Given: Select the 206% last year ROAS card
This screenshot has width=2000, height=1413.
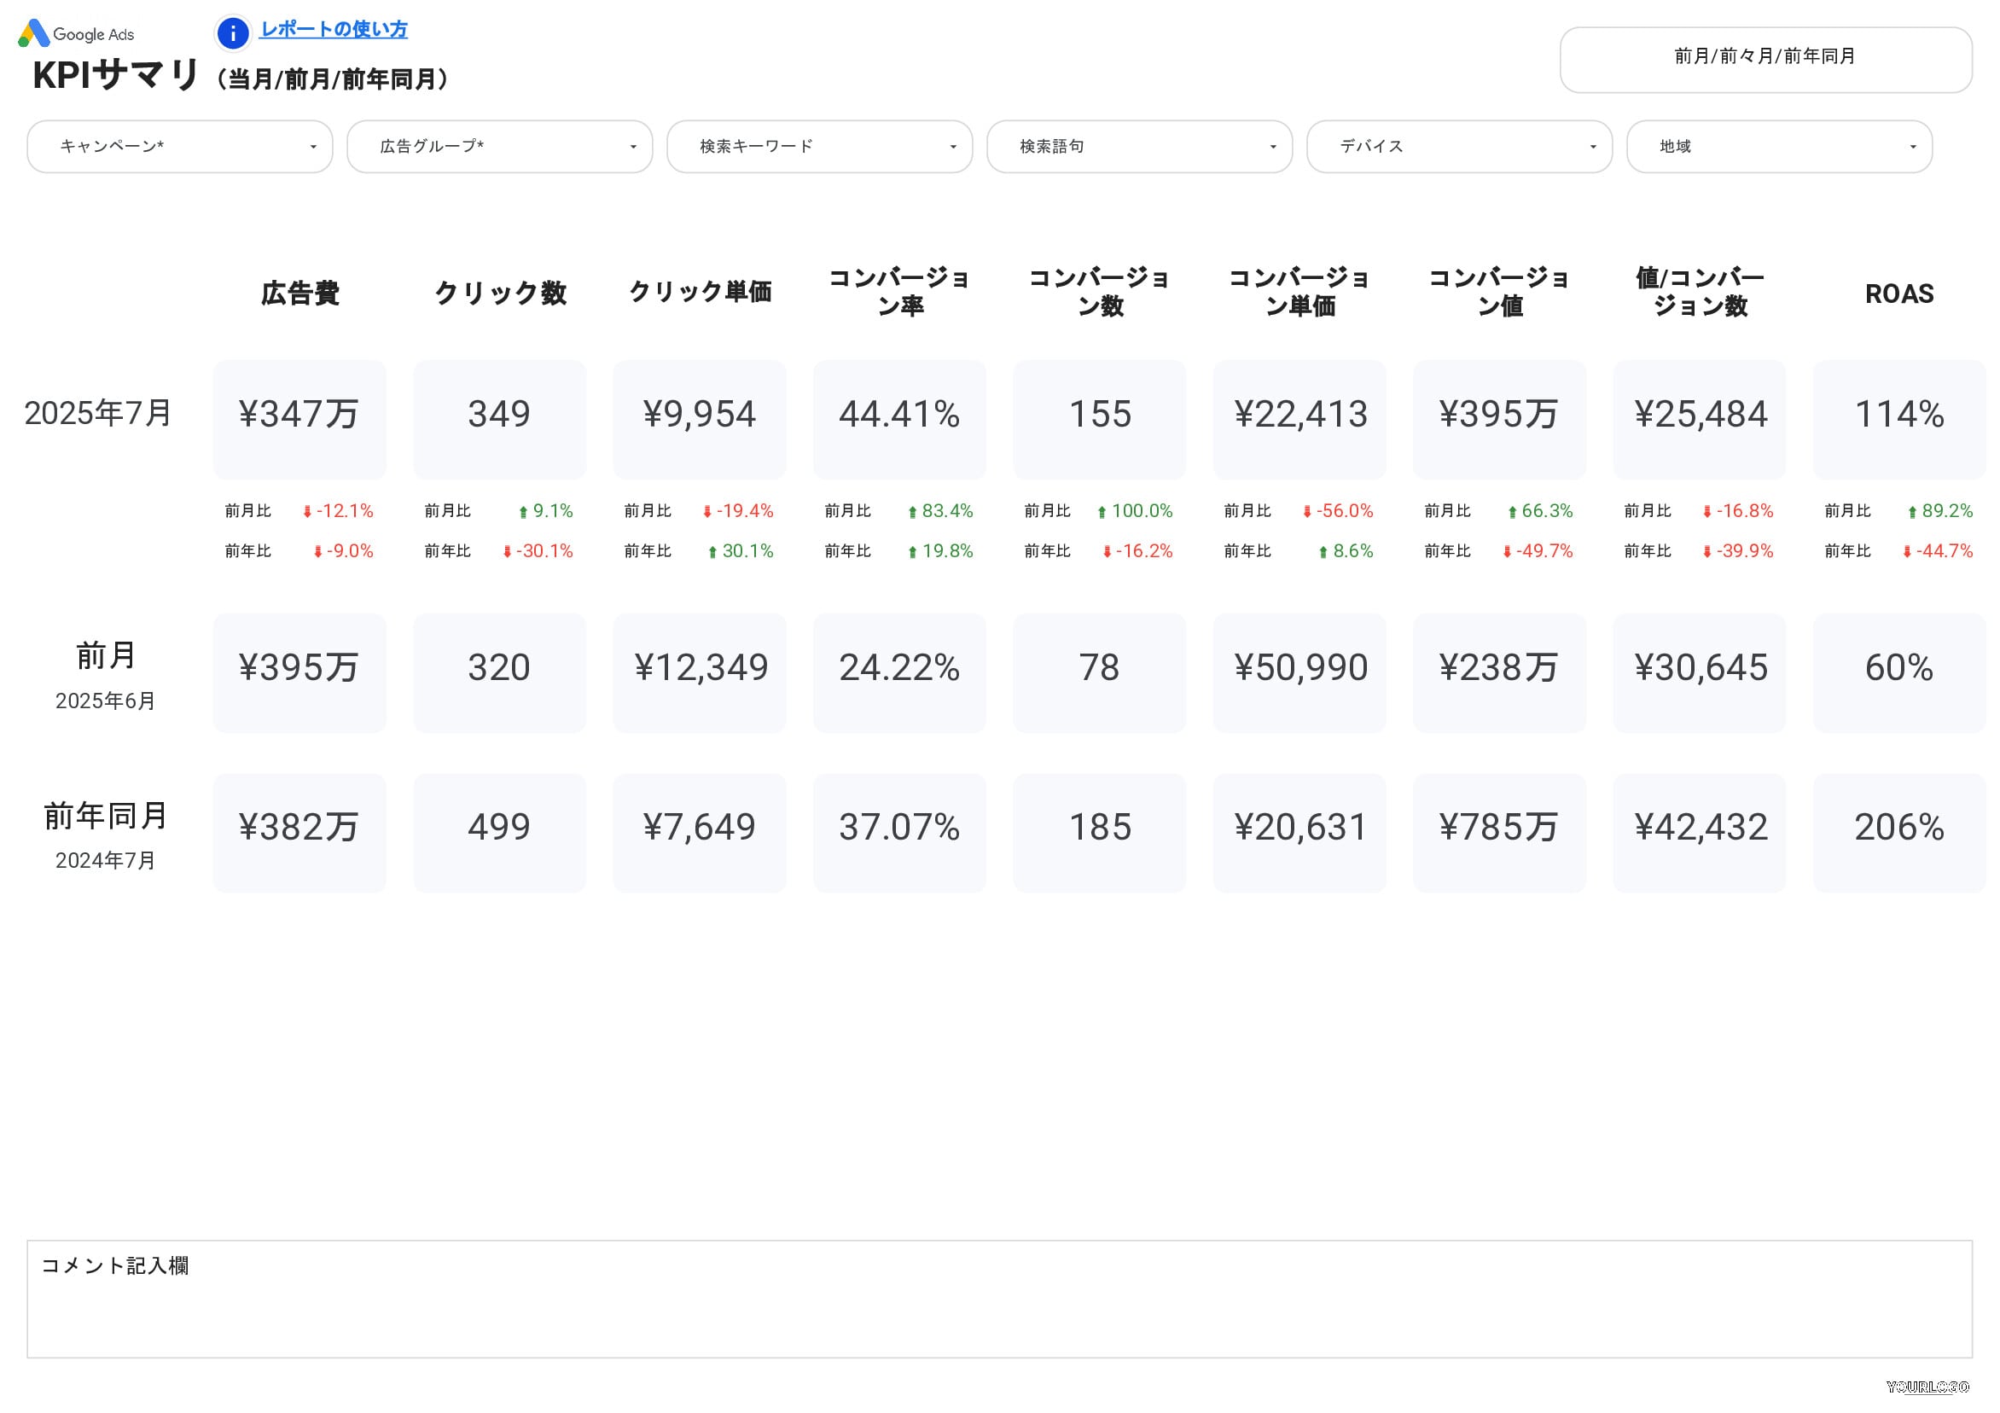Looking at the screenshot, I should point(1900,833).
